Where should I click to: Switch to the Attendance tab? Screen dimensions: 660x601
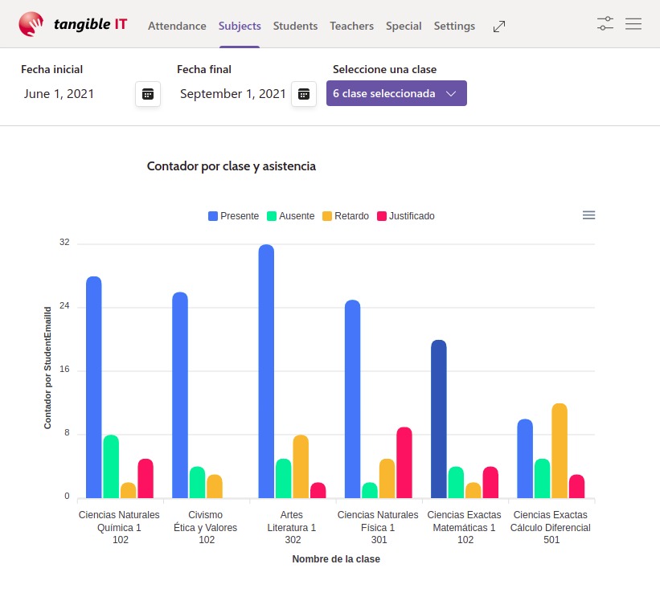tap(177, 26)
